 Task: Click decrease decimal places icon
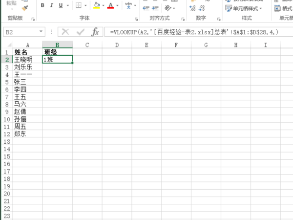tap(202, 8)
